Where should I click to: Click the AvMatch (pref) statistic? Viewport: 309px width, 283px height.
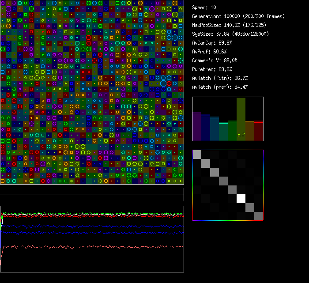click(x=220, y=87)
